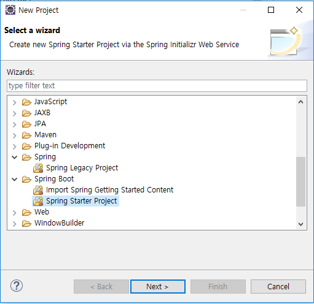Select the Plug-in Development label
This screenshot has height=304, width=314.
(x=69, y=146)
